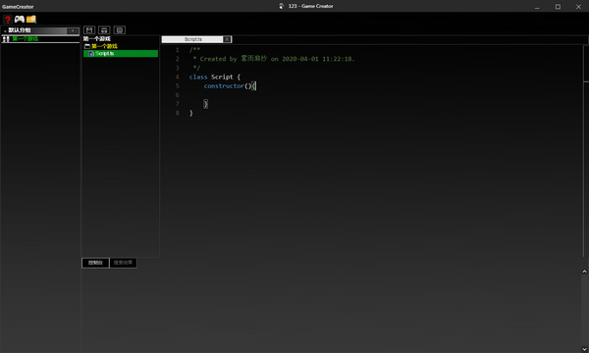589x353 pixels.
Task: Close the Script.ts editor tab
Action: tap(227, 39)
